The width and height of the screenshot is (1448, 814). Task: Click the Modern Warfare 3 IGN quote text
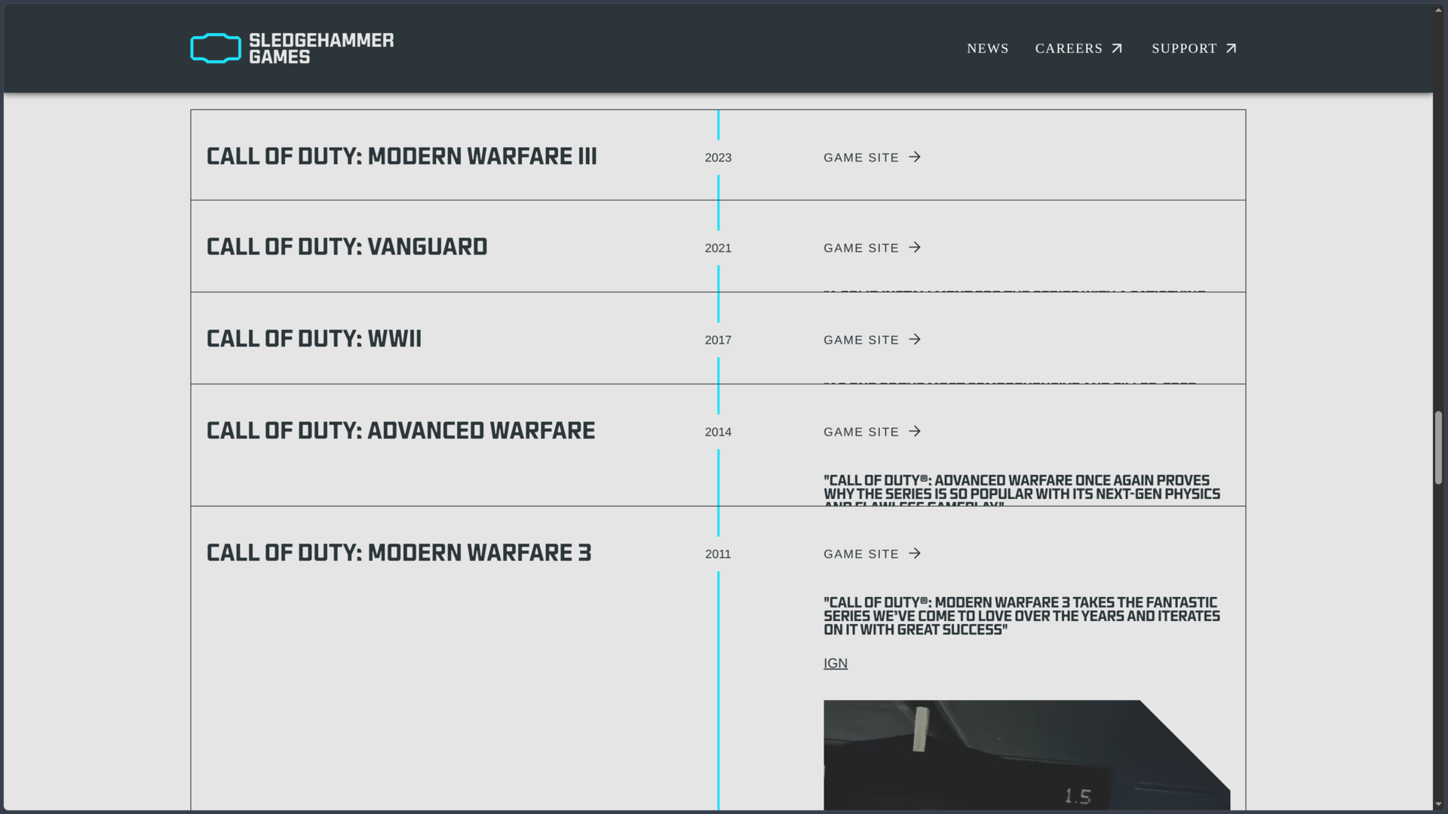(x=1022, y=616)
